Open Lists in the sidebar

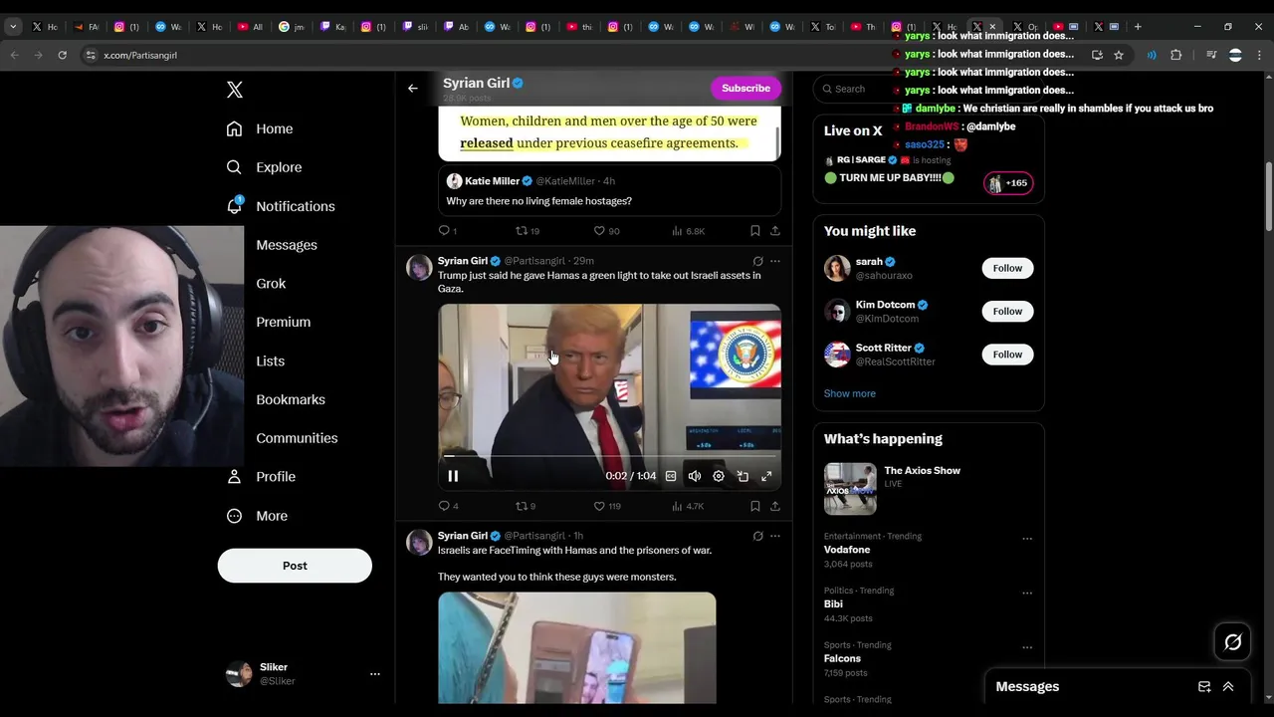[x=271, y=361]
